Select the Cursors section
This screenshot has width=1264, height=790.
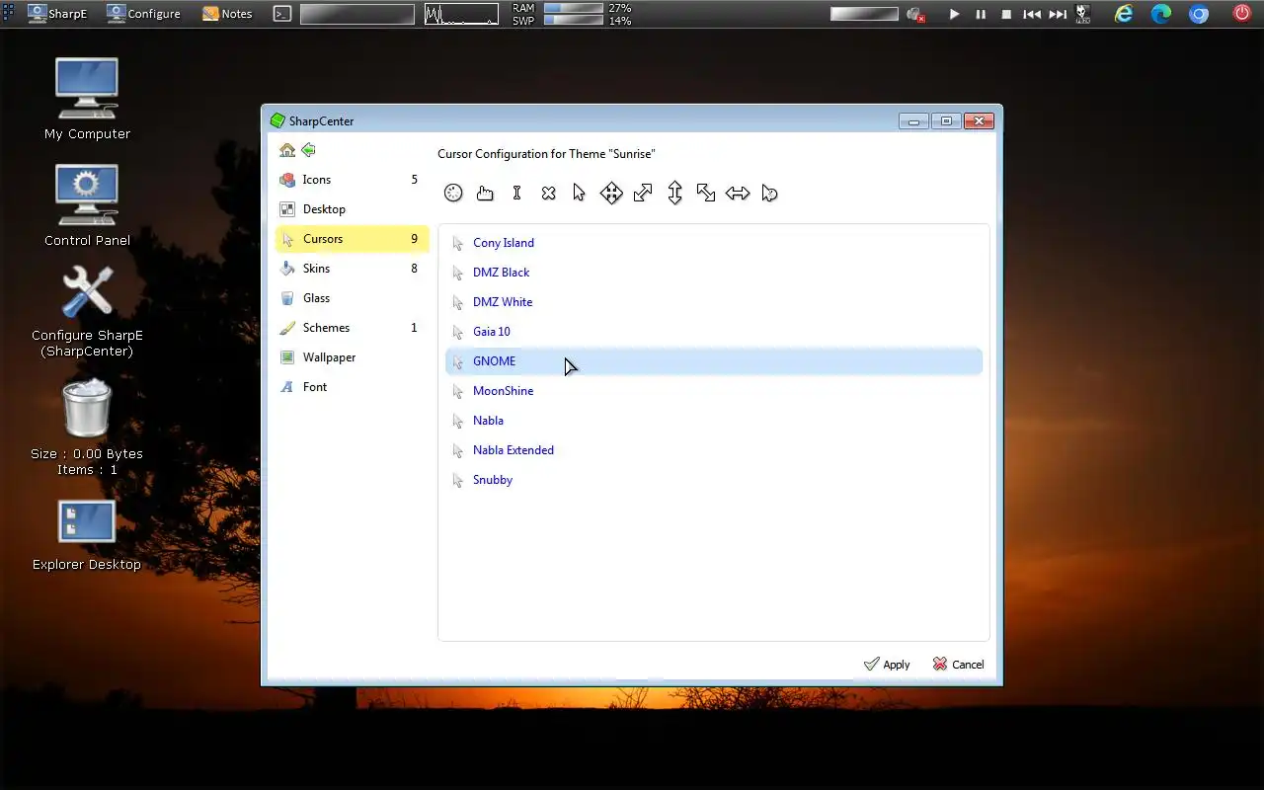[352, 239]
